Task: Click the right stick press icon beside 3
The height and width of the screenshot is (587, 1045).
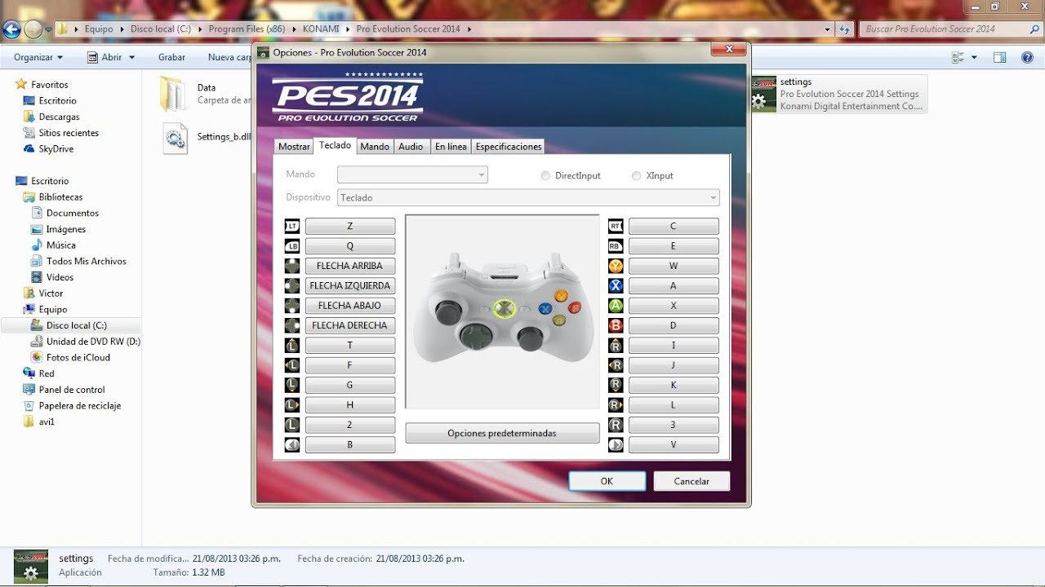Action: point(616,425)
